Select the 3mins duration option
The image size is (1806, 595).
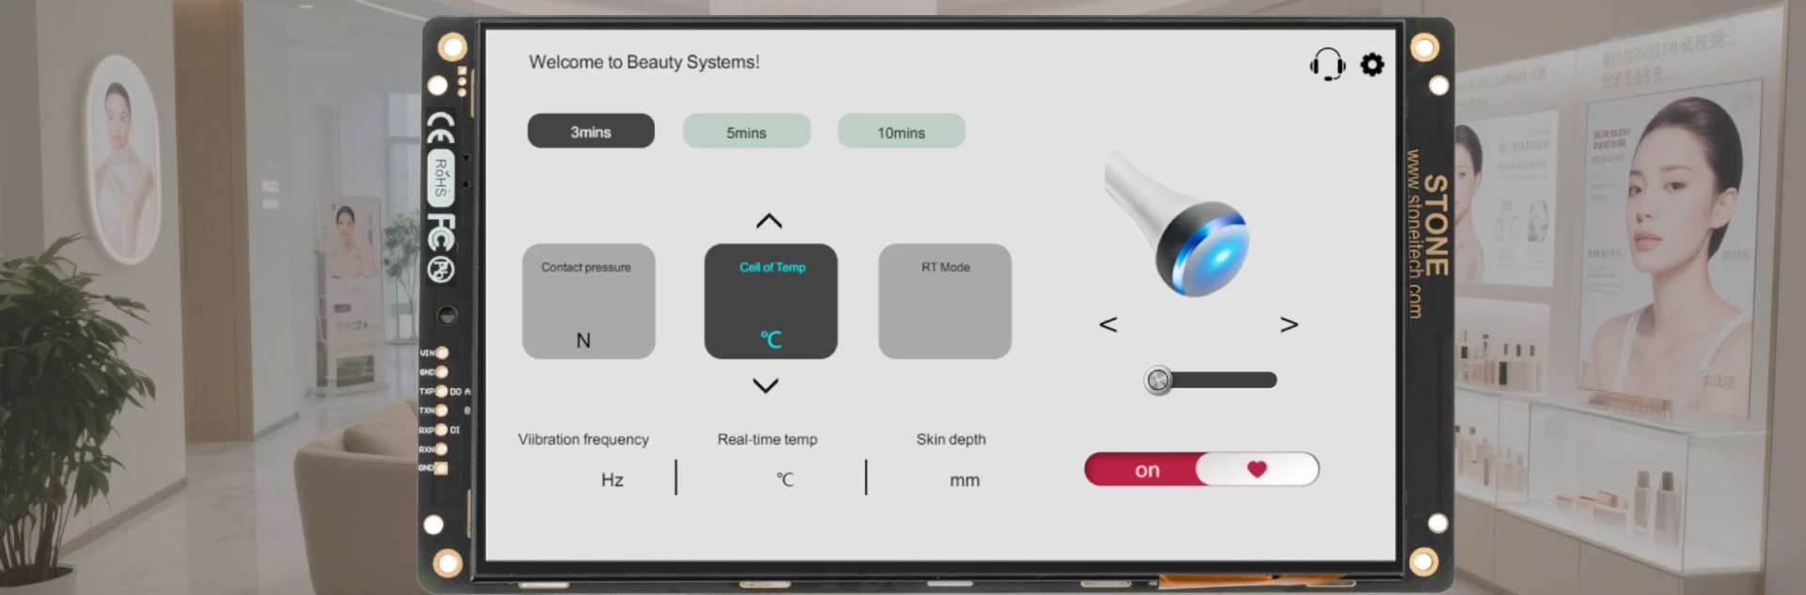pyautogui.click(x=591, y=132)
